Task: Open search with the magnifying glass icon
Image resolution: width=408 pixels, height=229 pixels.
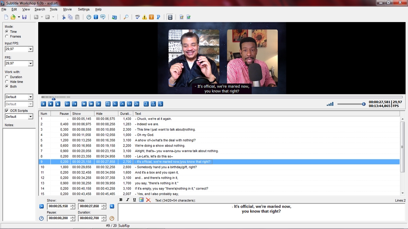Action: pyautogui.click(x=126, y=17)
